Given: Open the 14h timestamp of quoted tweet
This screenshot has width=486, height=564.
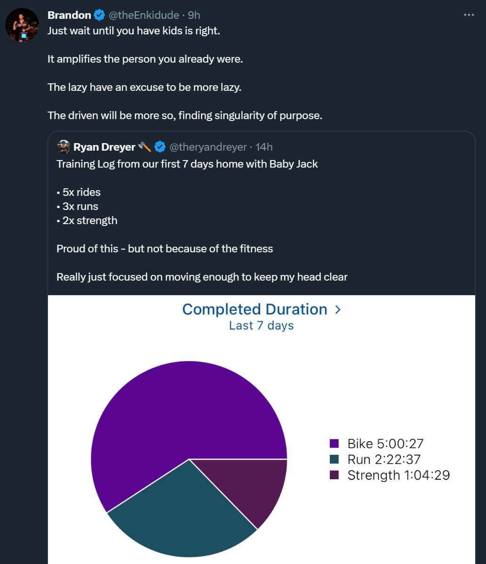Looking at the screenshot, I should pos(264,147).
